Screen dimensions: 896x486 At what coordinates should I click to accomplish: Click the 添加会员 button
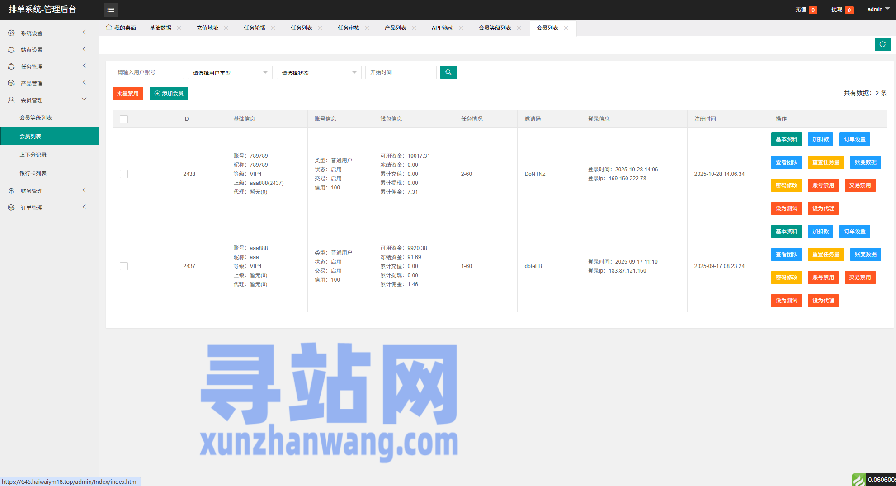(x=169, y=94)
